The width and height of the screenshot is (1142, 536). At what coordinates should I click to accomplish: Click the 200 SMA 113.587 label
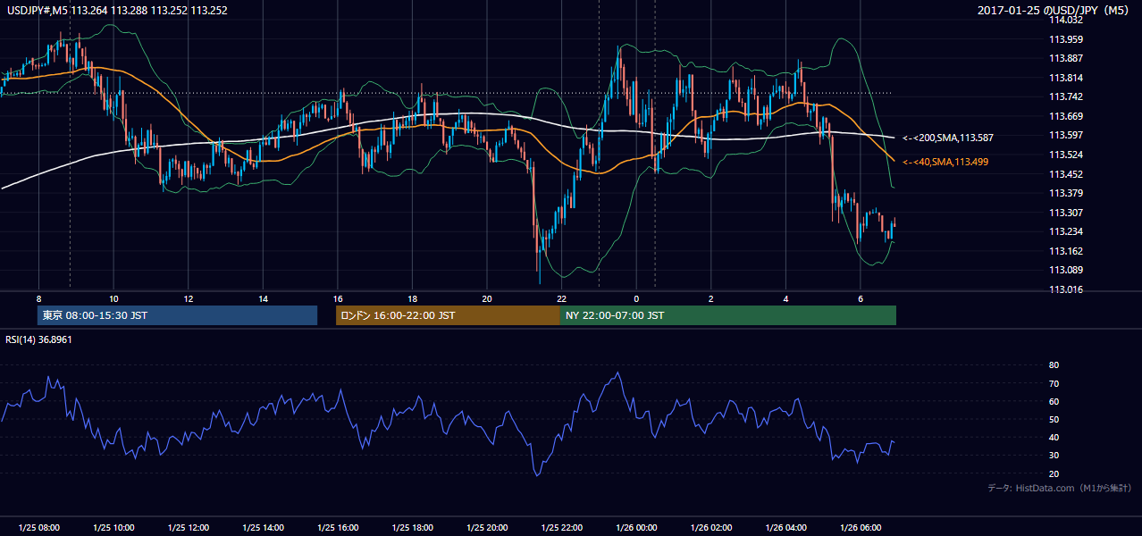947,138
